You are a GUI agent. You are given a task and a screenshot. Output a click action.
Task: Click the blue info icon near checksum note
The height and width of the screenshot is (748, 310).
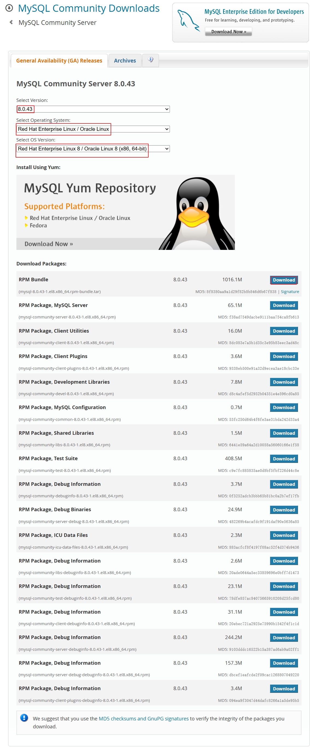[24, 717]
